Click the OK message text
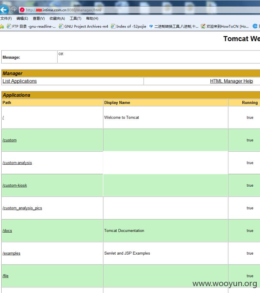This screenshot has height=293, width=260. [61, 54]
